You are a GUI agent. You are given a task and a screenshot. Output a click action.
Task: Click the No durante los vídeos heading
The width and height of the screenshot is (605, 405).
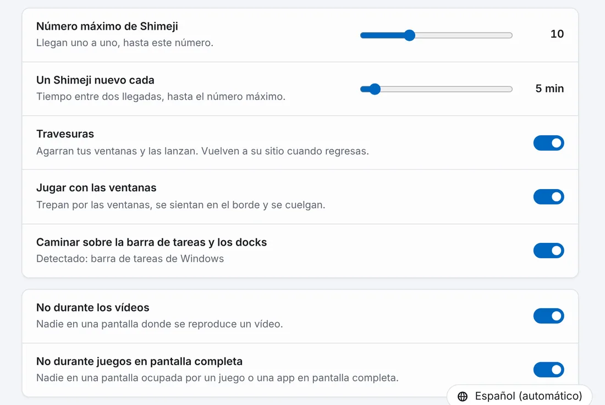[x=92, y=308]
